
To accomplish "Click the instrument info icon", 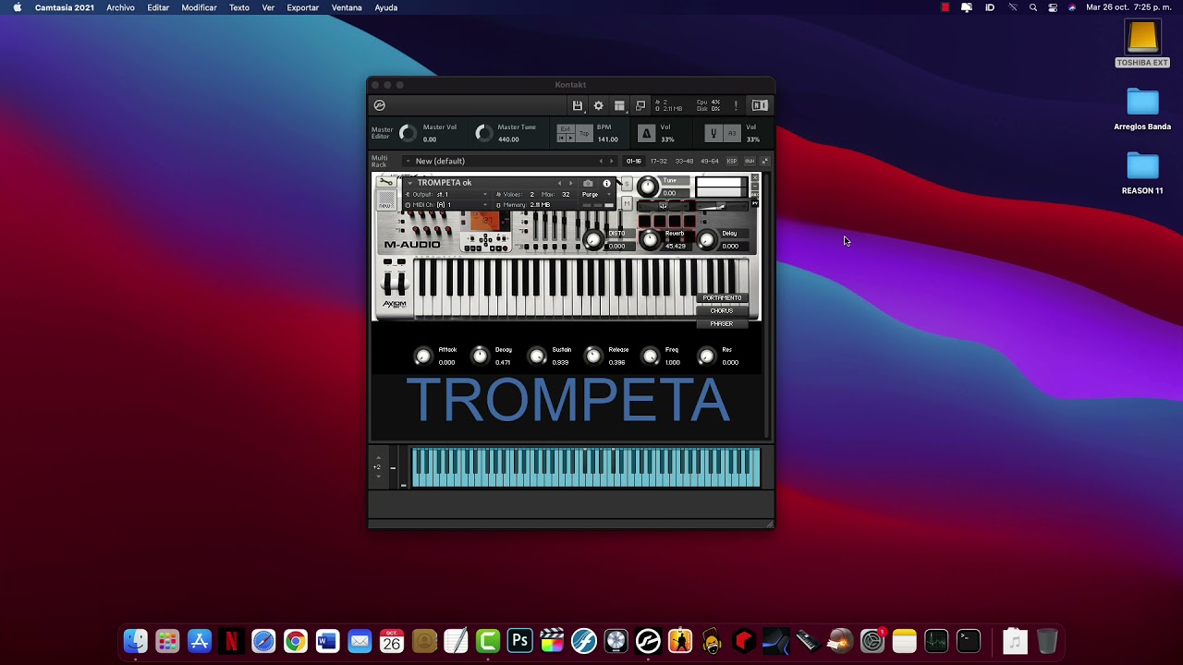I will point(606,183).
